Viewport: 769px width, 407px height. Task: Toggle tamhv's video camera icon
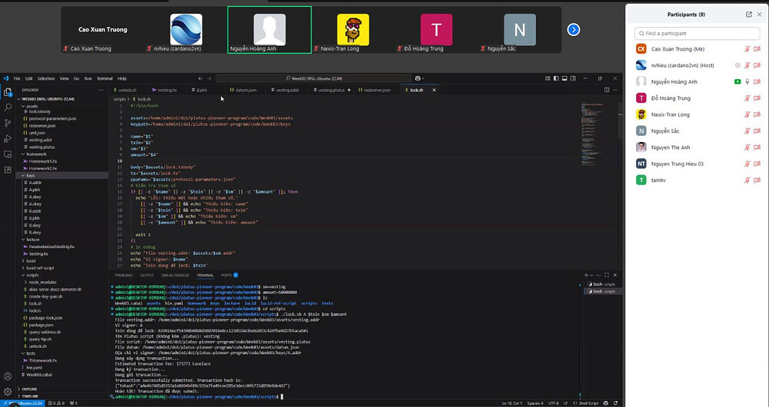click(x=757, y=180)
